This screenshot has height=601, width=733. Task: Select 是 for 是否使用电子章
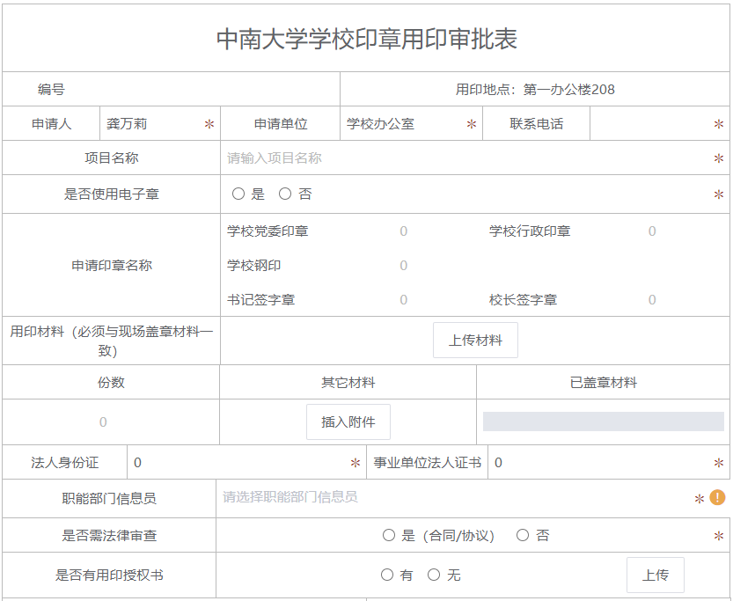point(238,194)
